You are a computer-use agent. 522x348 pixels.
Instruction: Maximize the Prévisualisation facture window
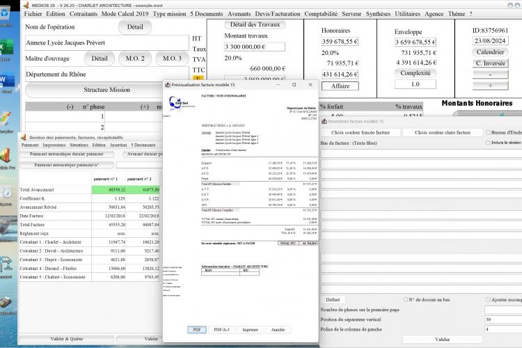(x=294, y=85)
